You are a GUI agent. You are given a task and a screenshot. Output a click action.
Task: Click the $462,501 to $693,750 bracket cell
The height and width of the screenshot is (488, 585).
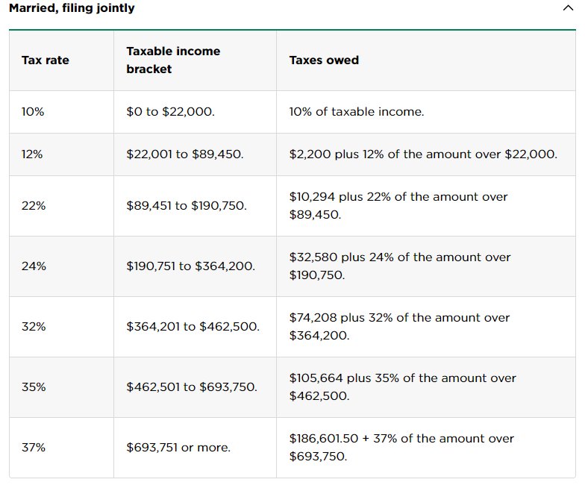(195, 387)
